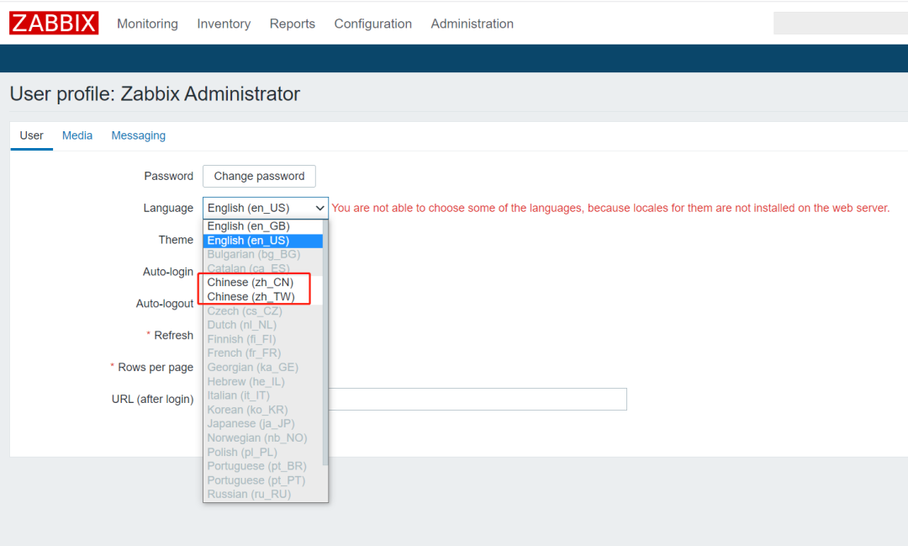Click the ZABBIX logo
908x546 pixels.
54,24
